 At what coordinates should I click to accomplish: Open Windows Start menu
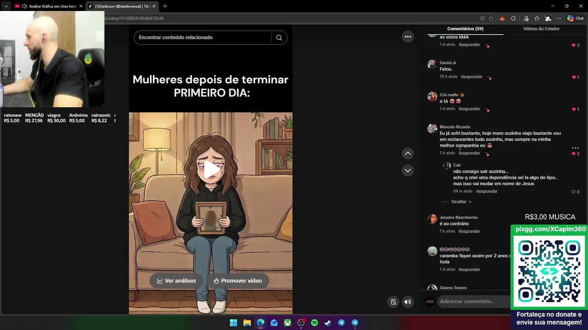click(233, 323)
